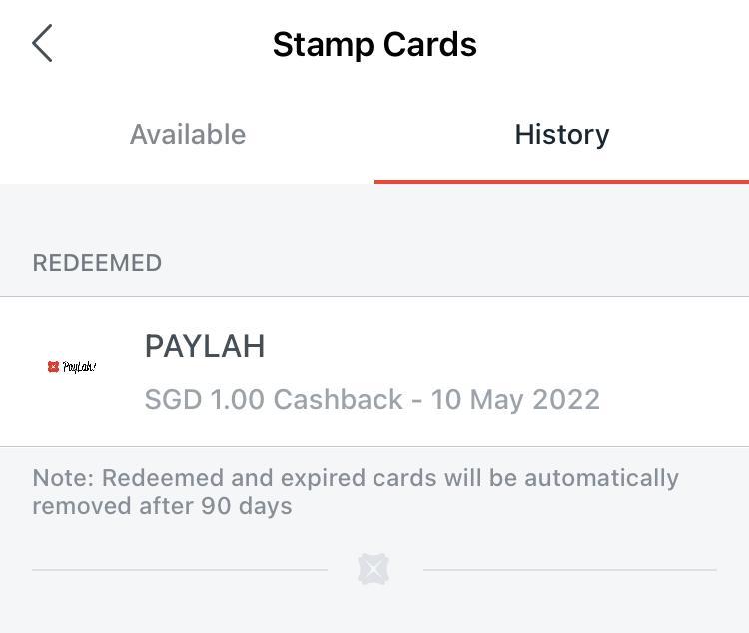Click the REDEEMED section header
The image size is (749, 633).
tap(97, 263)
